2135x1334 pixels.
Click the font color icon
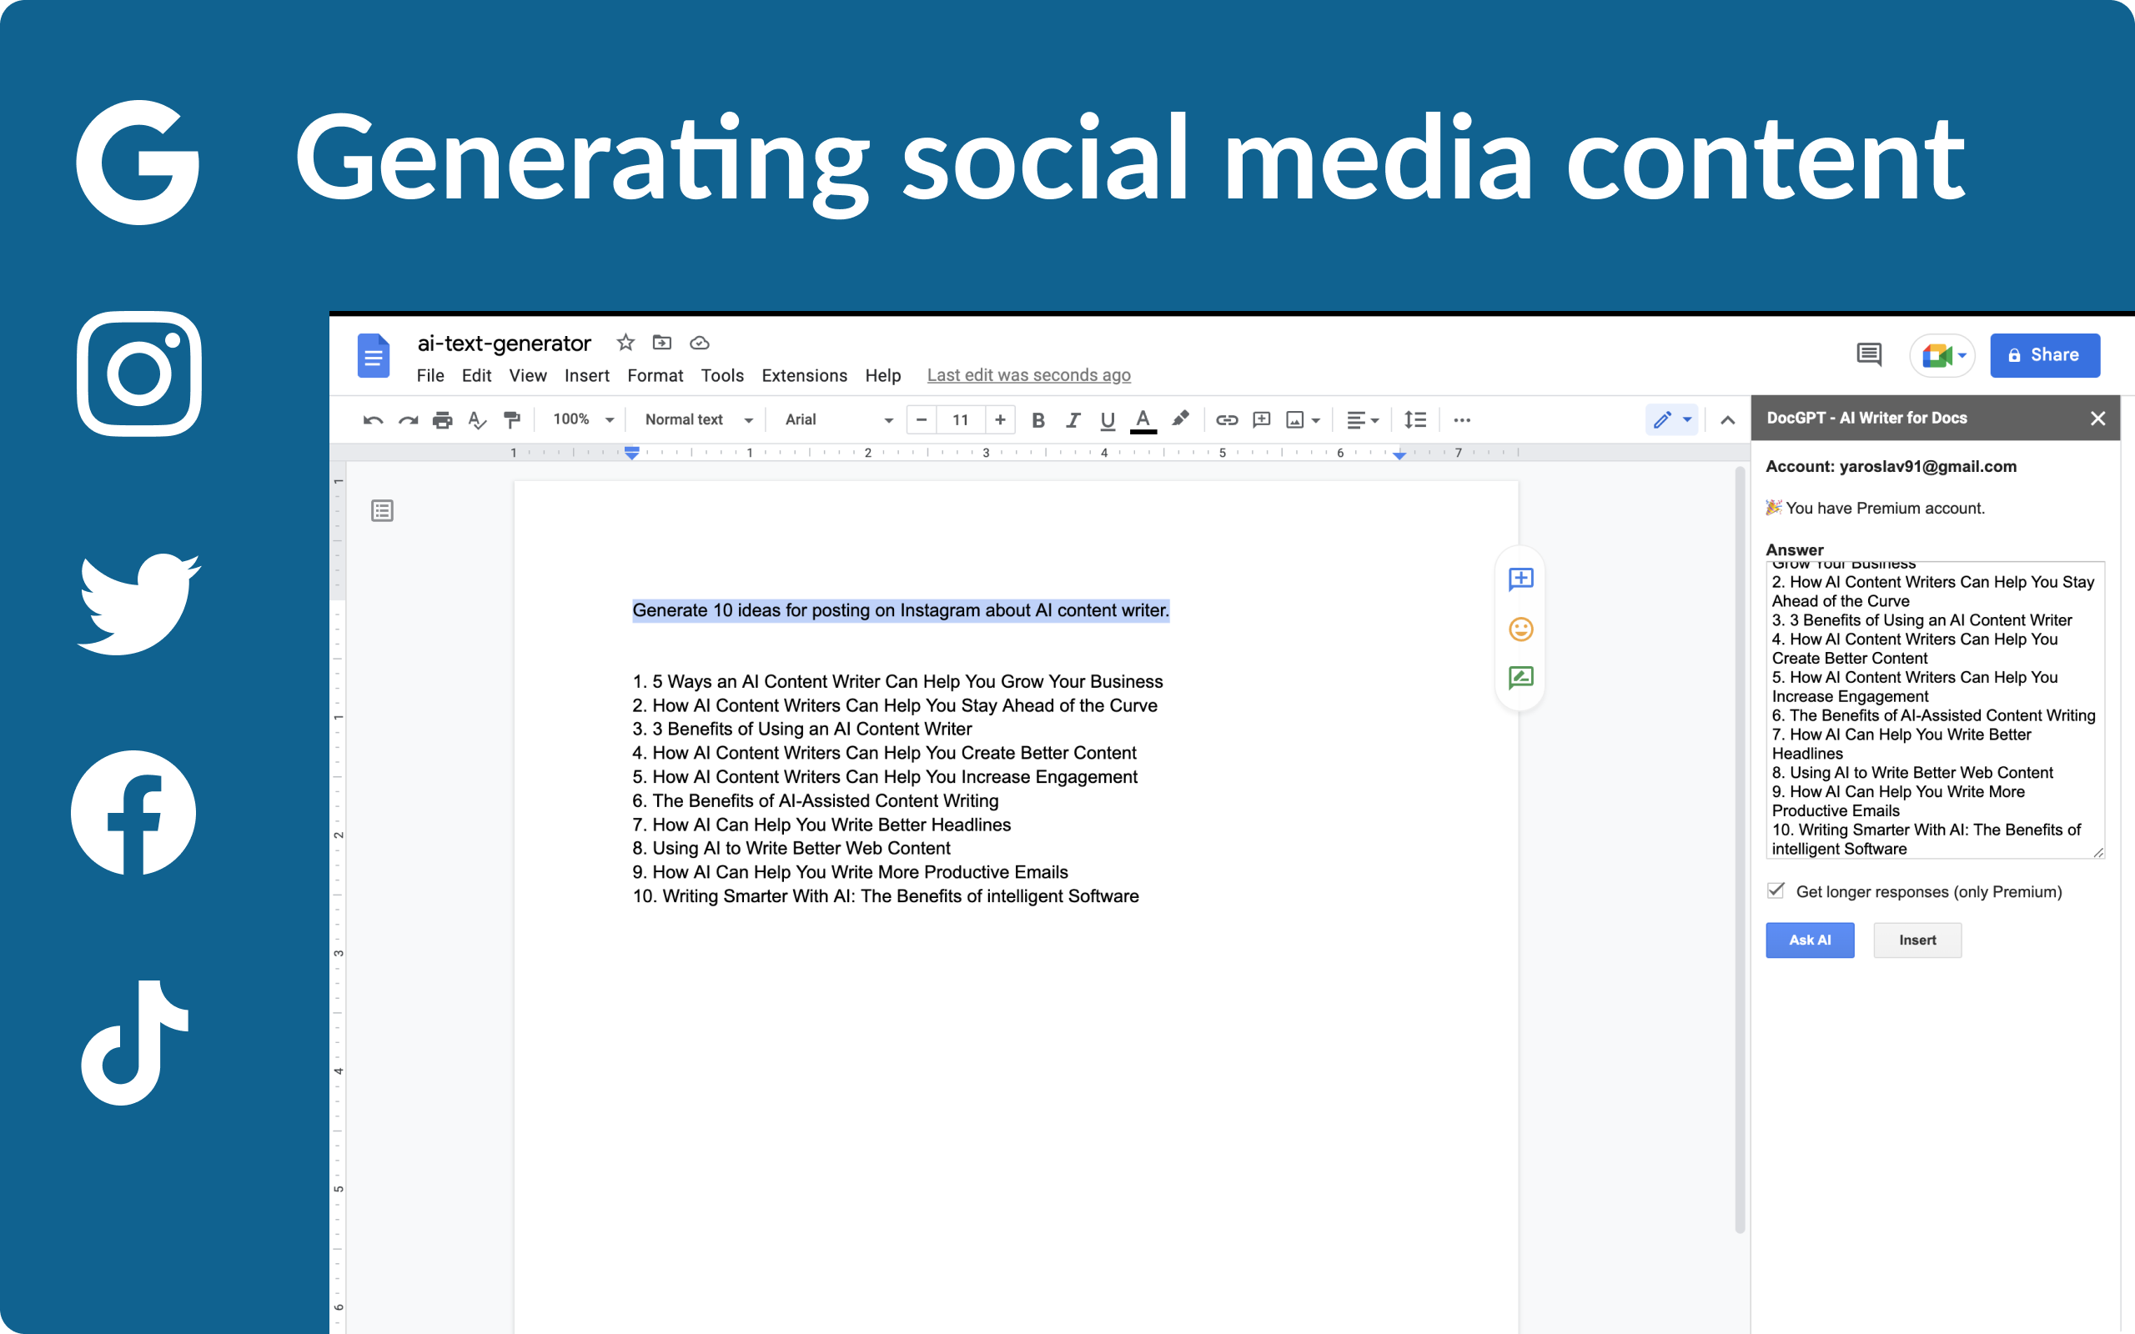pos(1143,418)
